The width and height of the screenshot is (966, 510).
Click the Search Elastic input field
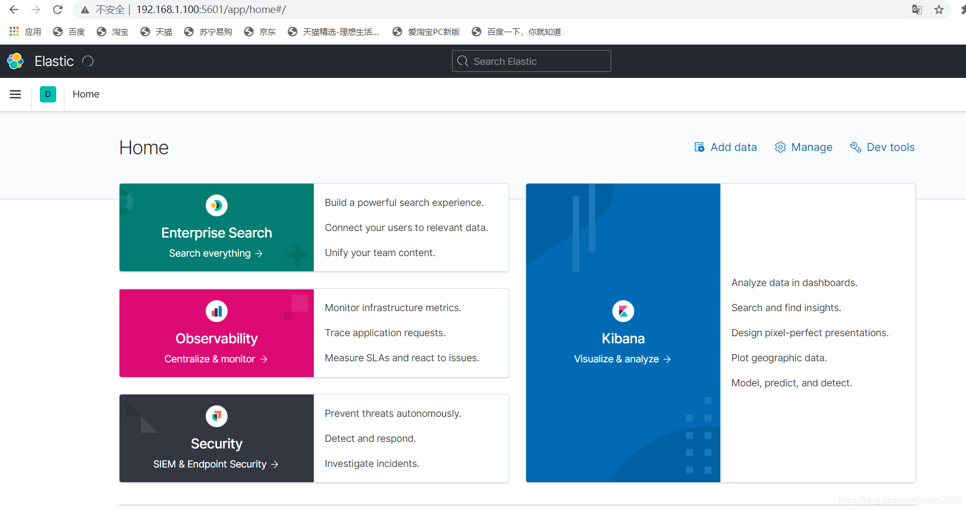pos(531,61)
